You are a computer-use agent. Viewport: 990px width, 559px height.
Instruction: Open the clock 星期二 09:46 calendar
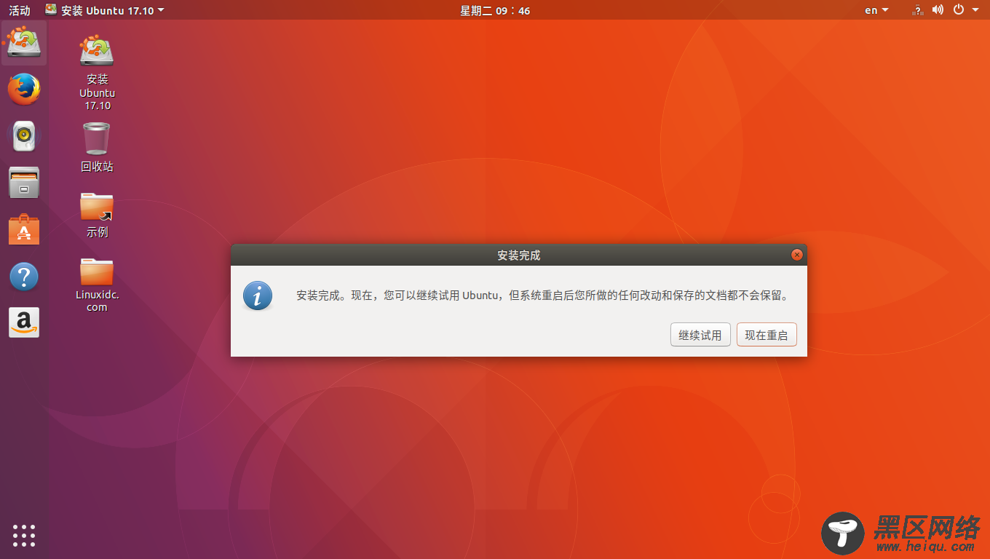pos(495,10)
